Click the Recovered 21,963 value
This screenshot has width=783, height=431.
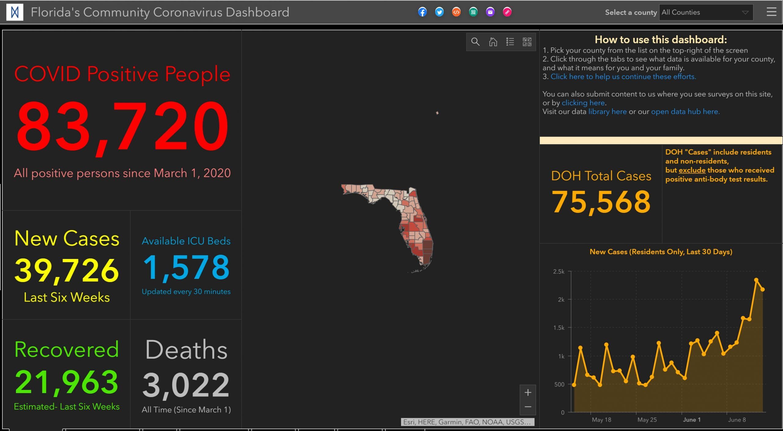[x=66, y=382]
